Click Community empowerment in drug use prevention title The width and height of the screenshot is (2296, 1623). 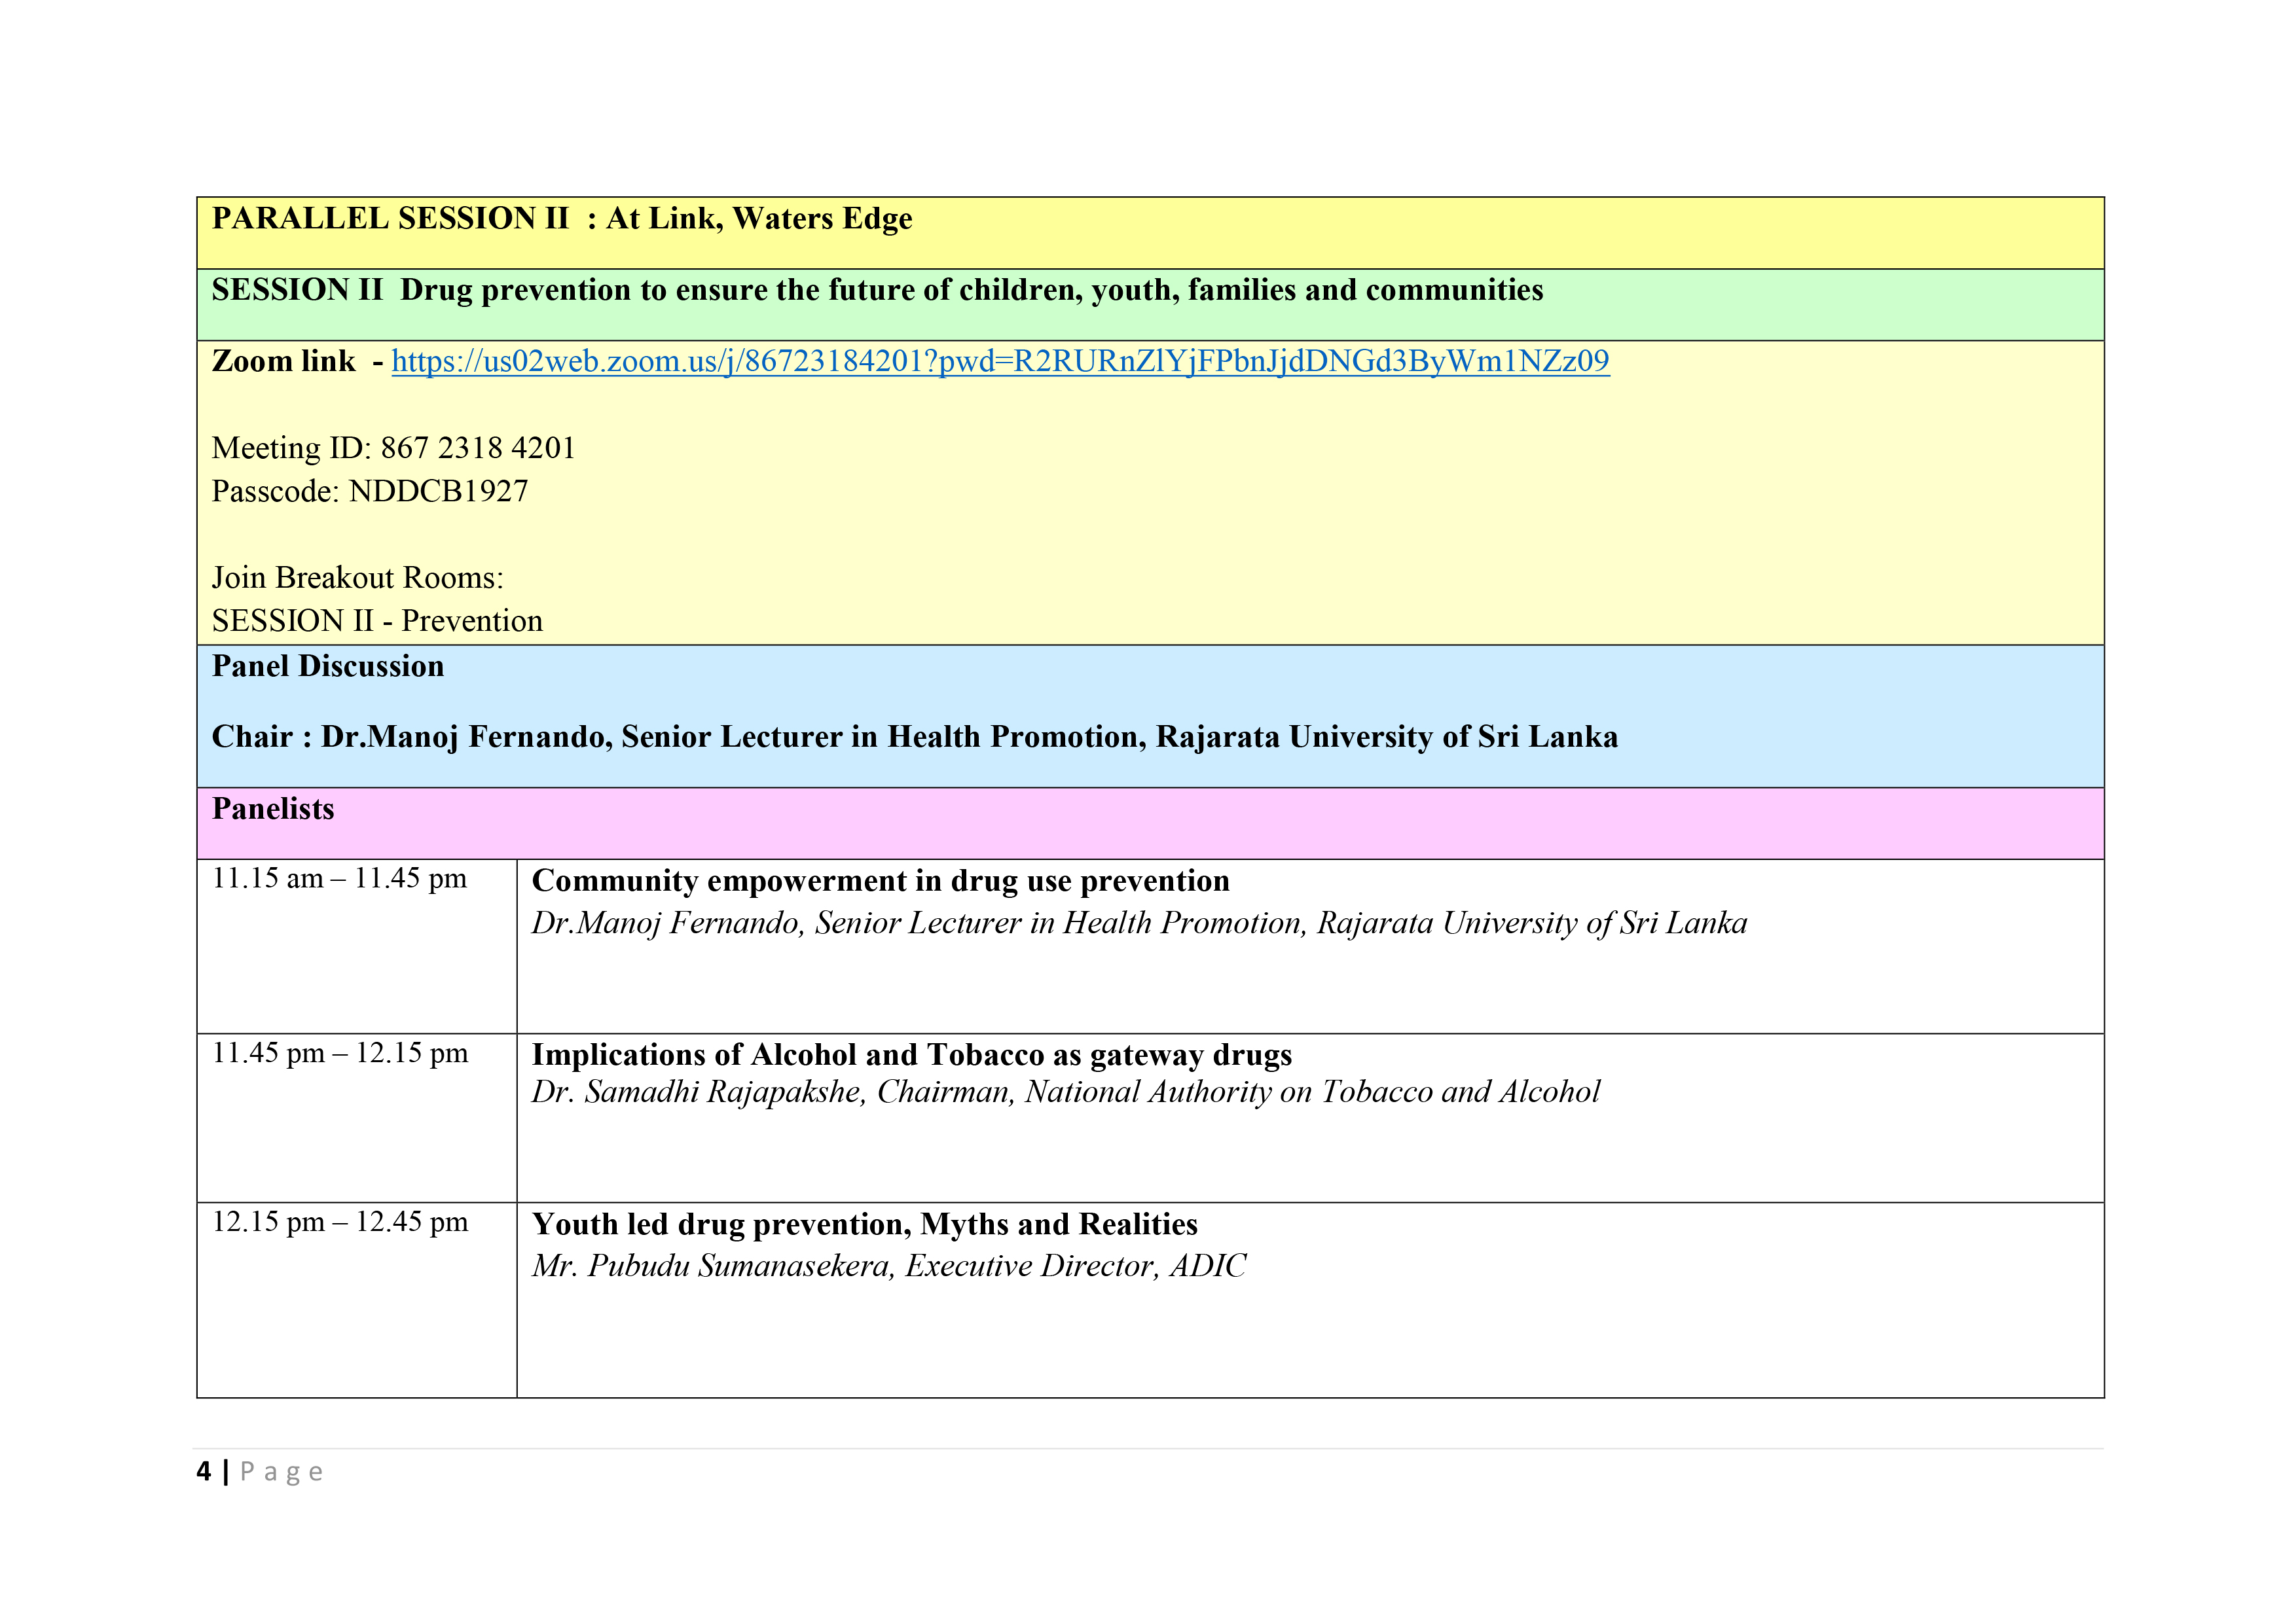pyautogui.click(x=880, y=882)
